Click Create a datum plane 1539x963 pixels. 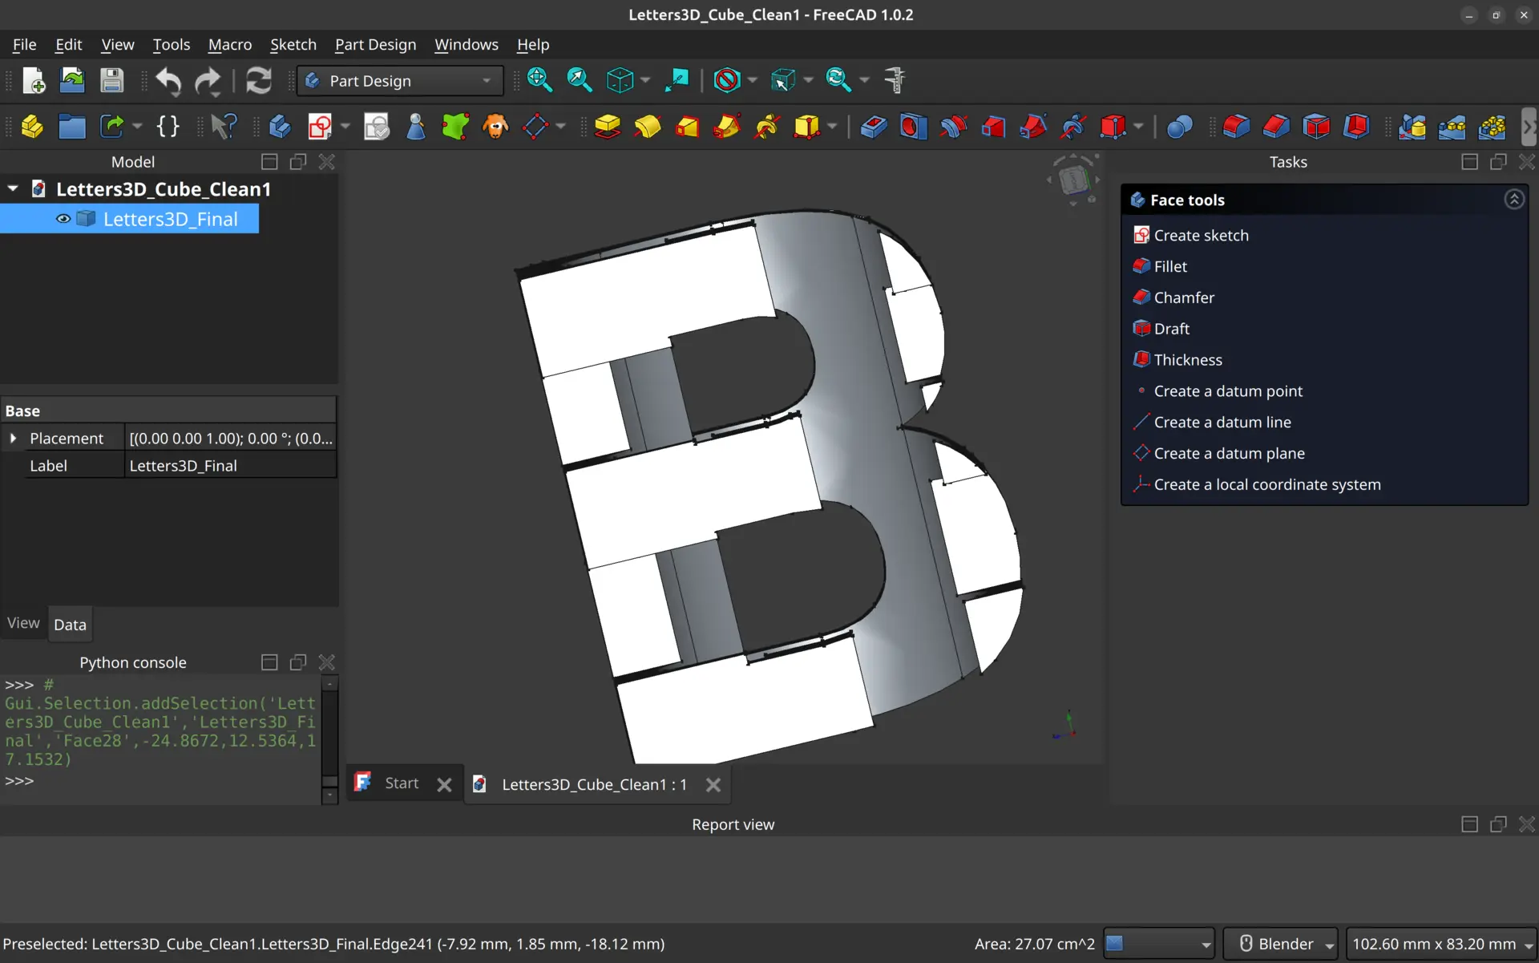point(1229,453)
